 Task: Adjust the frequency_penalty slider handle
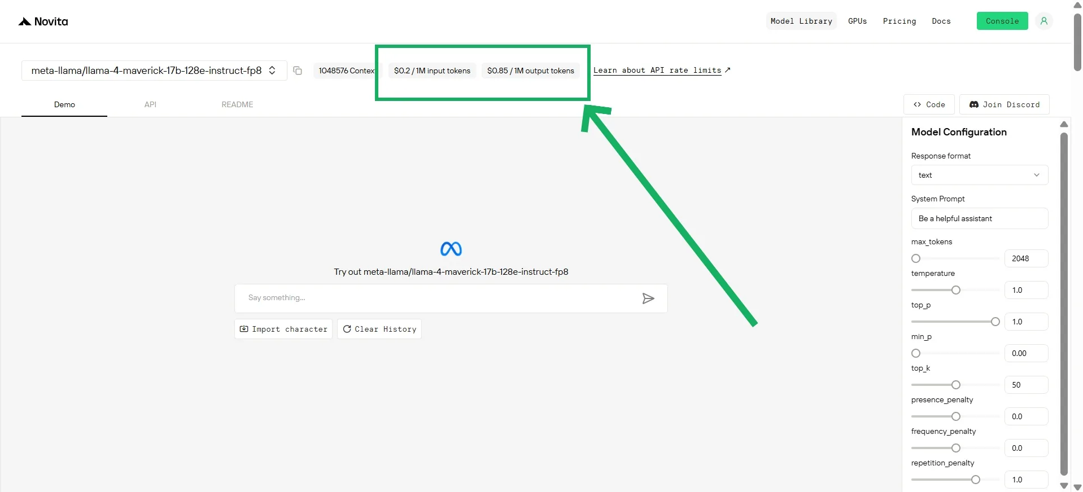(956, 448)
